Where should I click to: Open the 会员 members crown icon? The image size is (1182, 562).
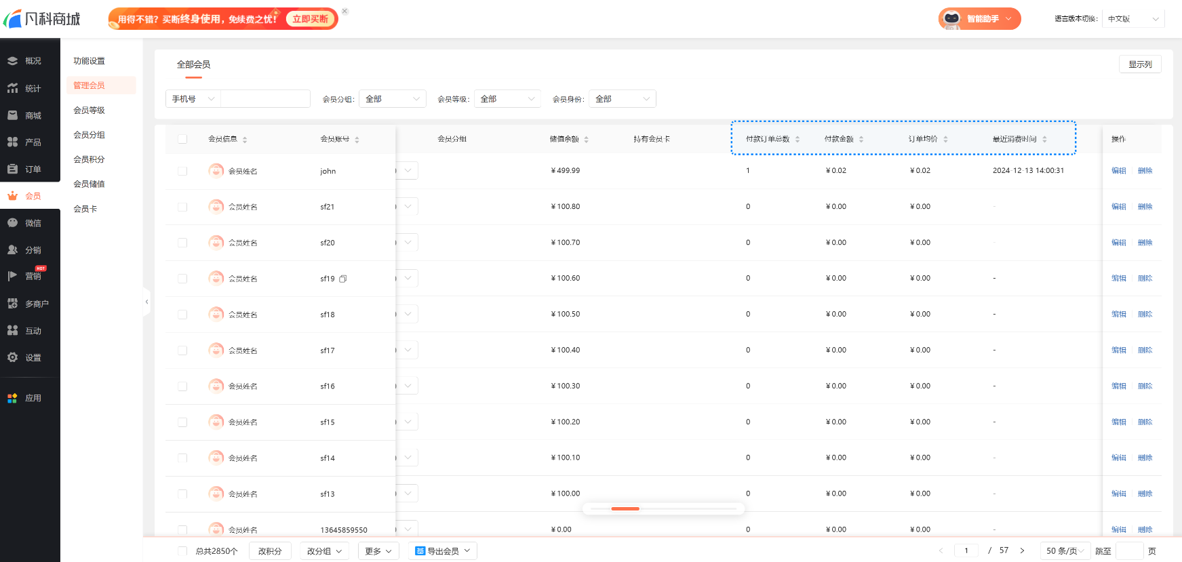(12, 196)
